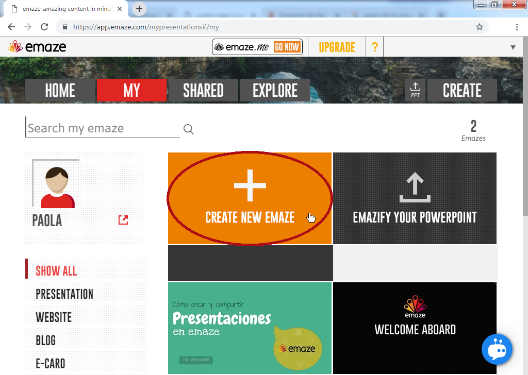Click the PPT upload icon
528x375 pixels.
(415, 90)
